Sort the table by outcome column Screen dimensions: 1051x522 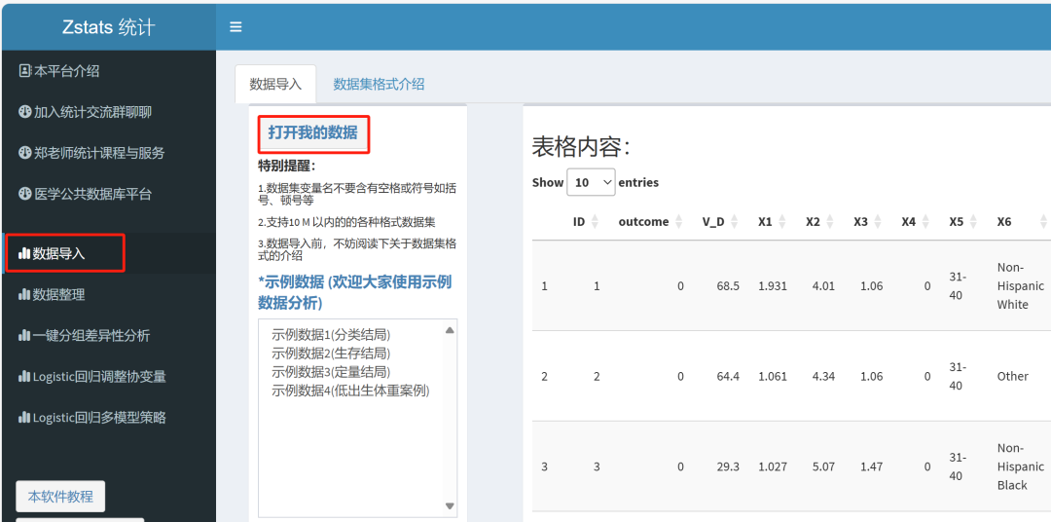[x=649, y=221]
